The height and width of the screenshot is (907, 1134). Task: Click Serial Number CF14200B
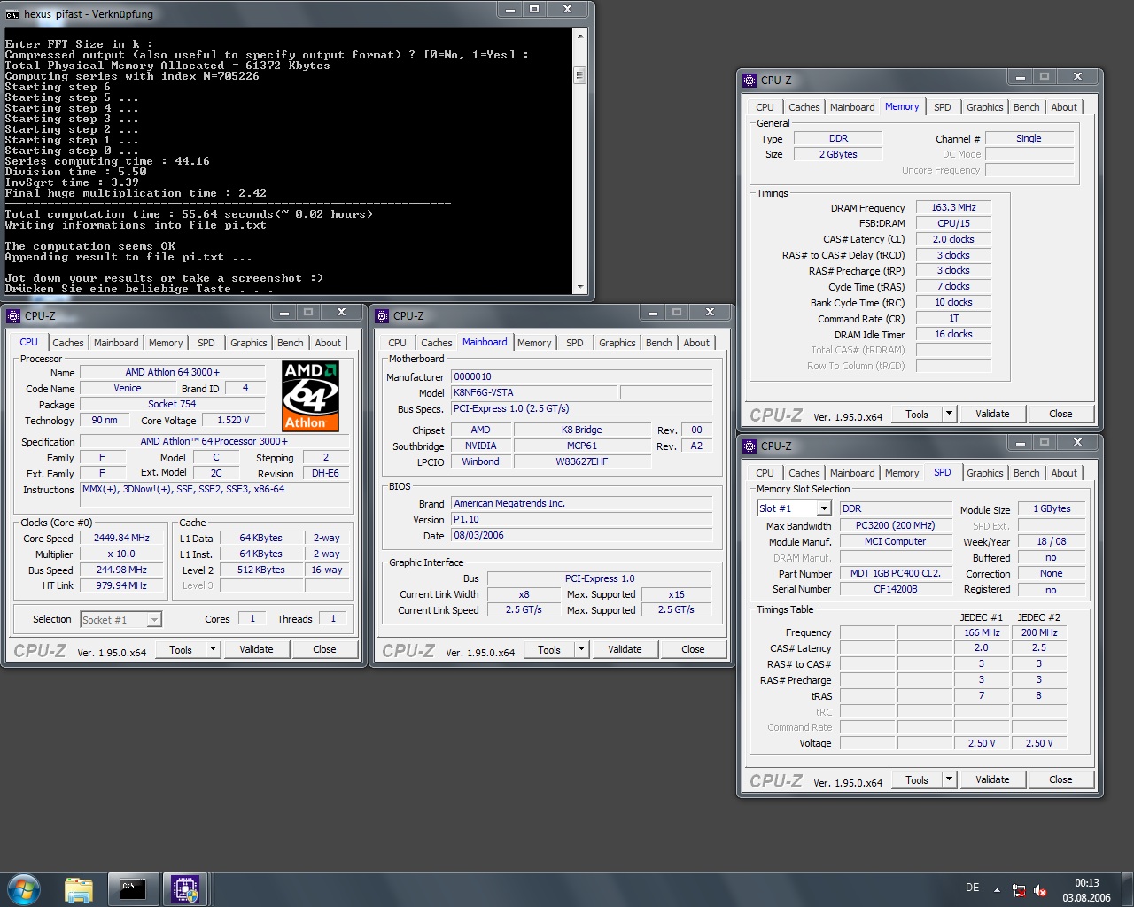[x=895, y=589]
